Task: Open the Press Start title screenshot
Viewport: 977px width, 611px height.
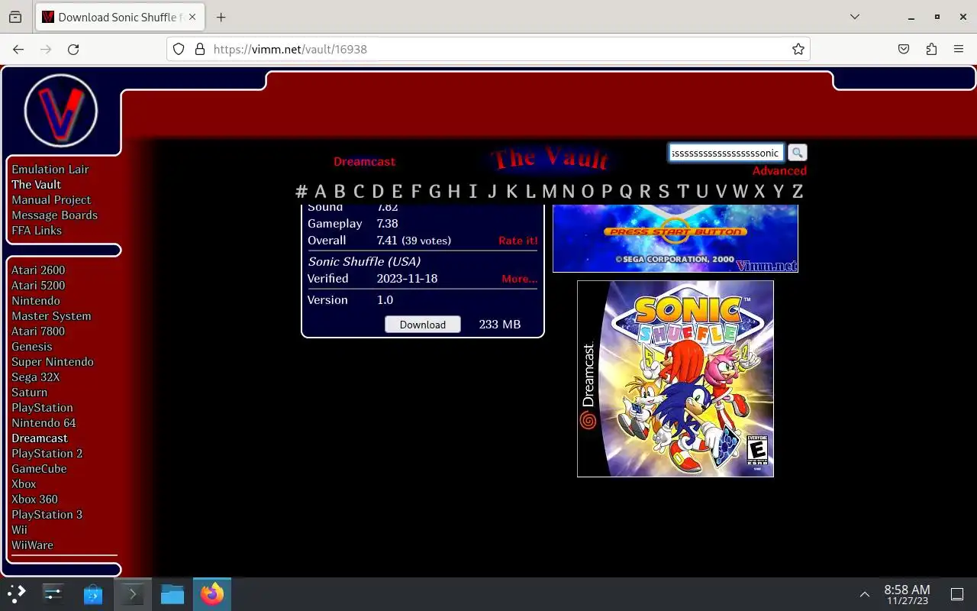Action: pos(676,238)
